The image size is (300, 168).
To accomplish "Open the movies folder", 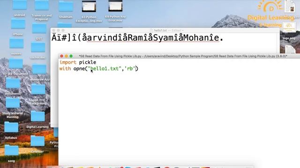I will click(16, 43).
